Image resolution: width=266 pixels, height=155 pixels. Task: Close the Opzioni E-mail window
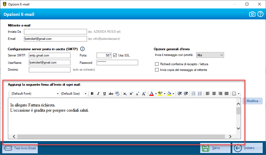click(x=259, y=4)
